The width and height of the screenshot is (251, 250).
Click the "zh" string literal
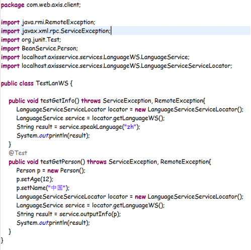pyautogui.click(x=130, y=127)
